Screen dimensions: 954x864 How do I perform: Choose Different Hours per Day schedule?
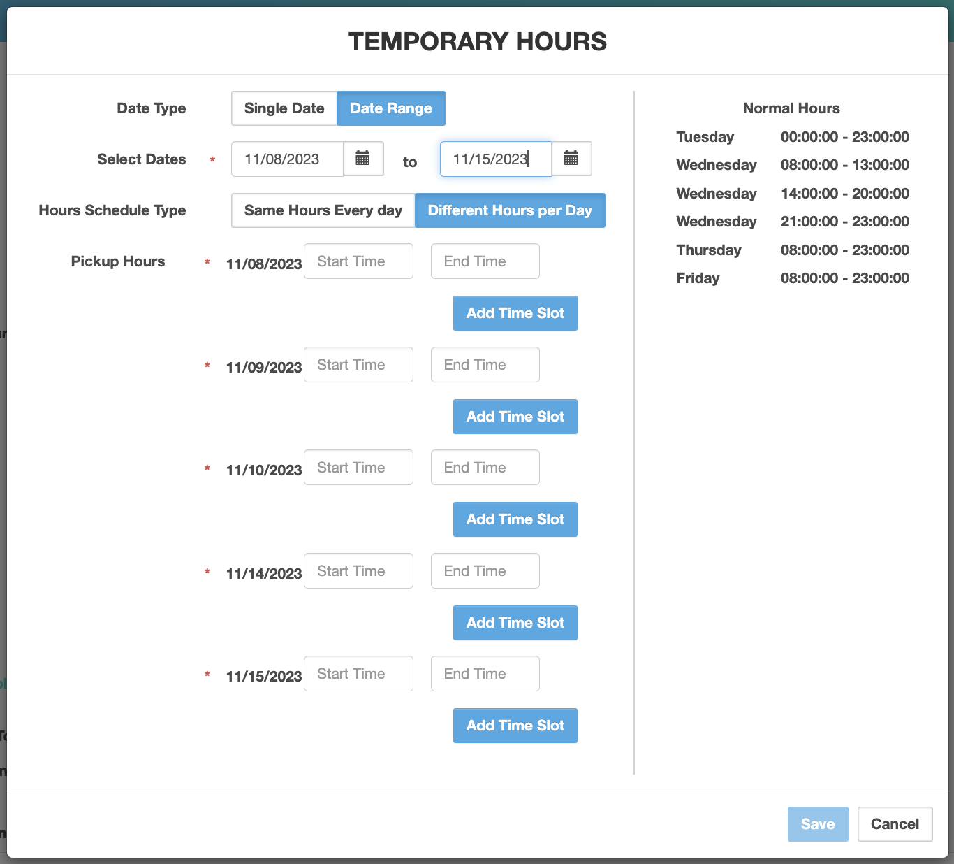coord(510,210)
